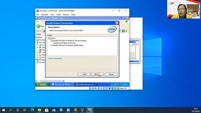This screenshot has width=201, height=113.
Task: Click the mouse integration indicator in VirtualBox status bar
Action: click(x=115, y=88)
